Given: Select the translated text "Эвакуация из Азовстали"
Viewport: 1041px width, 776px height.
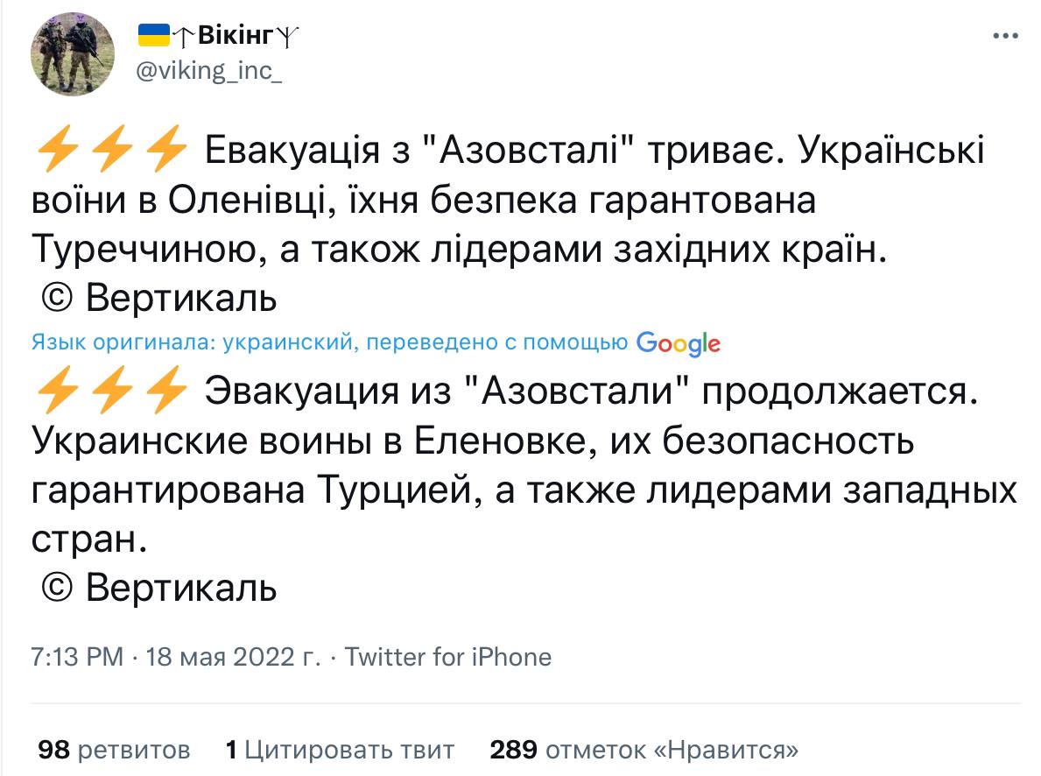Looking at the screenshot, I should tap(446, 391).
